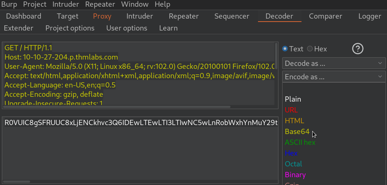Open the Intruder menu in menu bar
This screenshot has width=387, height=185.
click(x=66, y=4)
